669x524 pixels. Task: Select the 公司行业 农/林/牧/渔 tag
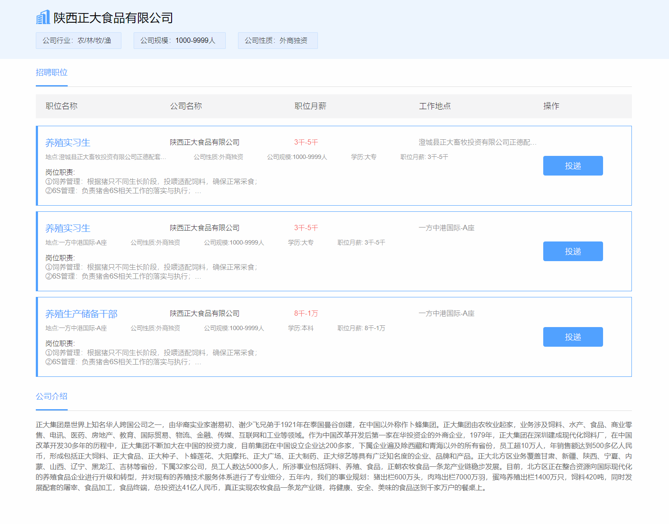(78, 41)
